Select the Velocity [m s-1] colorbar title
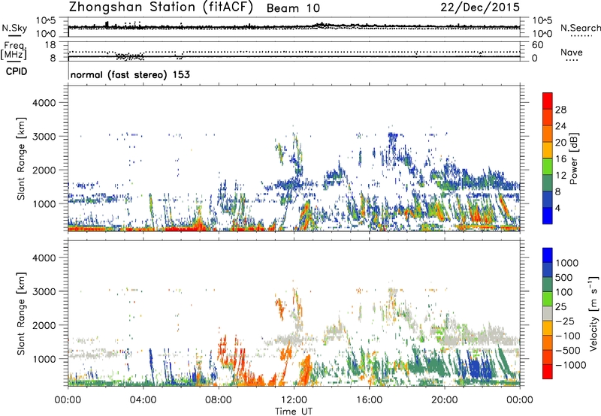This screenshot has height=416, width=601. click(593, 313)
